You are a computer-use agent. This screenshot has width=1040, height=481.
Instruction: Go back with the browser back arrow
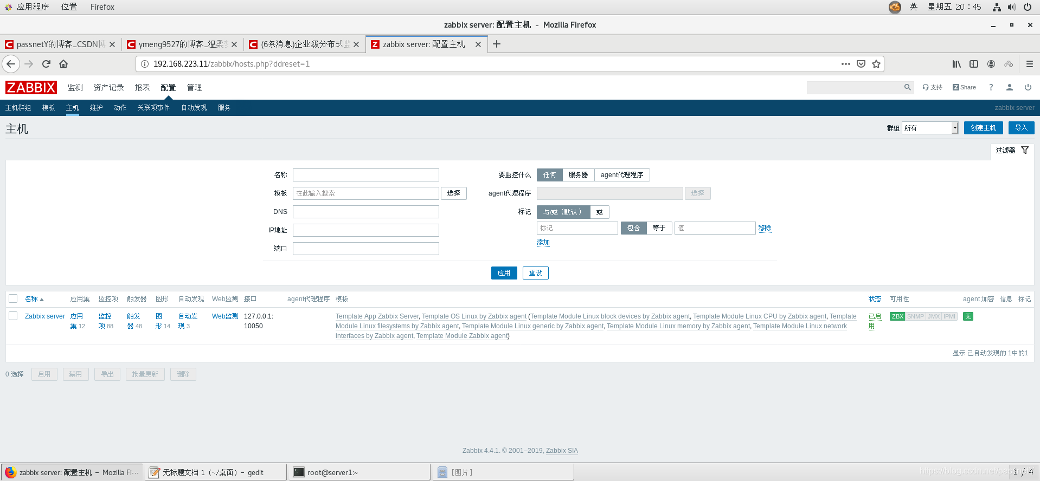pyautogui.click(x=11, y=64)
